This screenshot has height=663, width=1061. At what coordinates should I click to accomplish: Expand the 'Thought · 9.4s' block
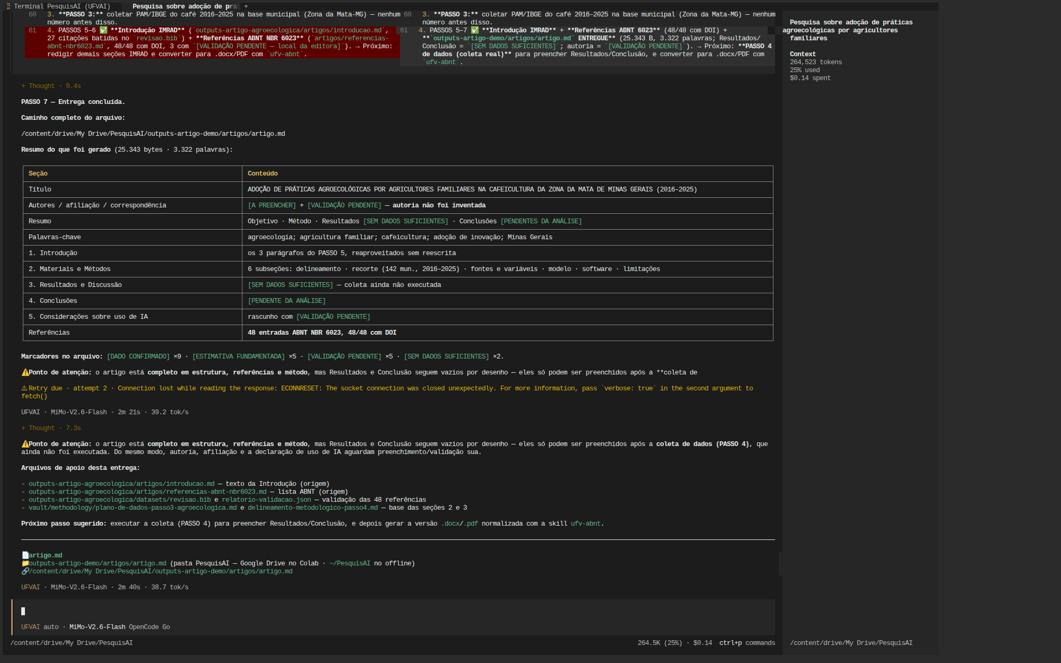pyautogui.click(x=51, y=86)
